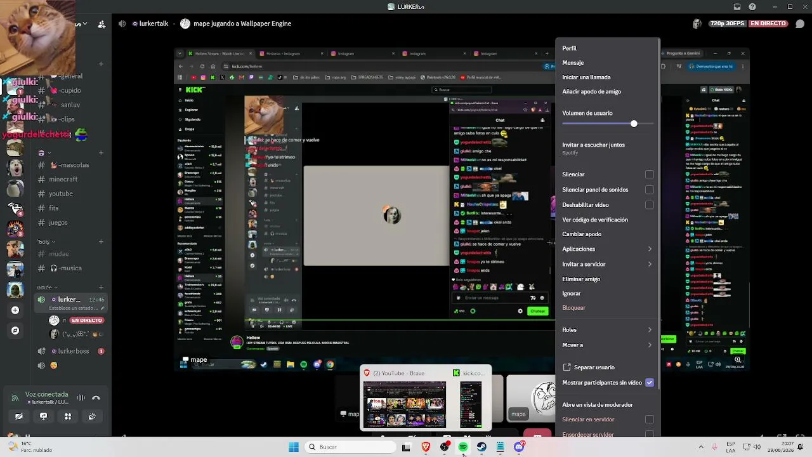Open the Windows notification bell
Image resolution: width=812 pixels, height=457 pixels.
pos(801,447)
